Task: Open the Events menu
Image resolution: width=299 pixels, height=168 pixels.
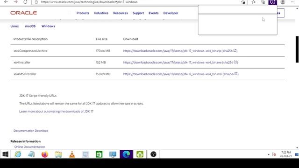Action: (x=154, y=13)
